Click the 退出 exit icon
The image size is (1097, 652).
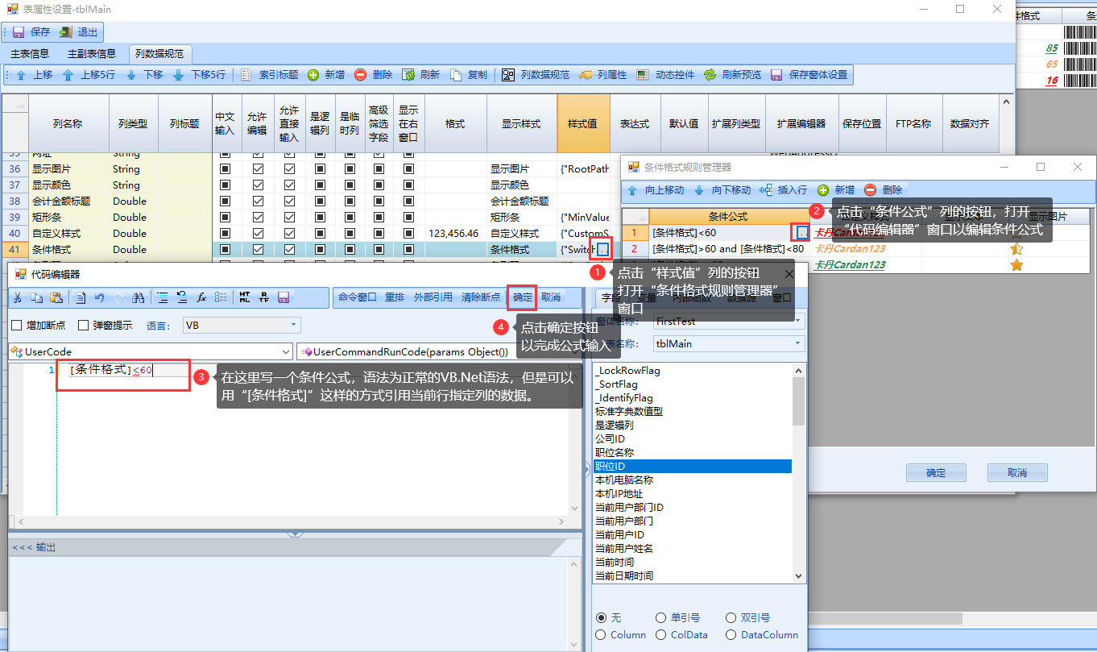pyautogui.click(x=66, y=32)
